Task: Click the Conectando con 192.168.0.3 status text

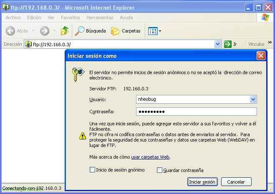Action: pos(32,188)
